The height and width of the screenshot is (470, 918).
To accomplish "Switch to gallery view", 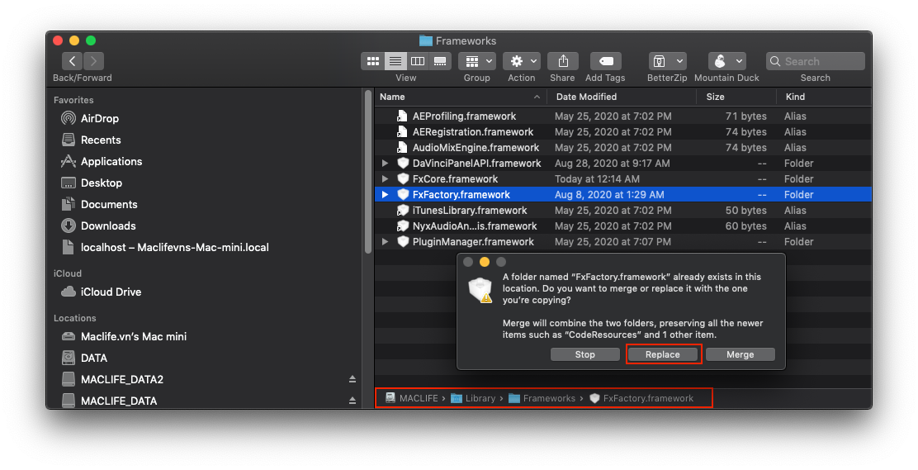I will 440,61.
